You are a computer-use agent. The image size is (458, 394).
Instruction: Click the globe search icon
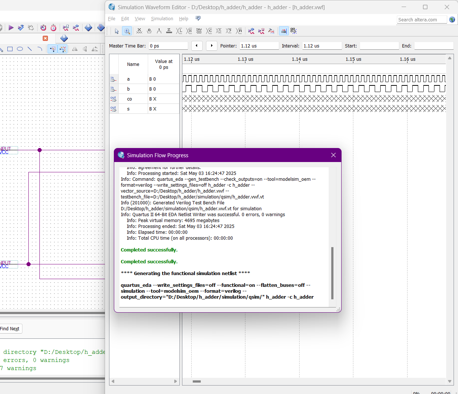[452, 20]
